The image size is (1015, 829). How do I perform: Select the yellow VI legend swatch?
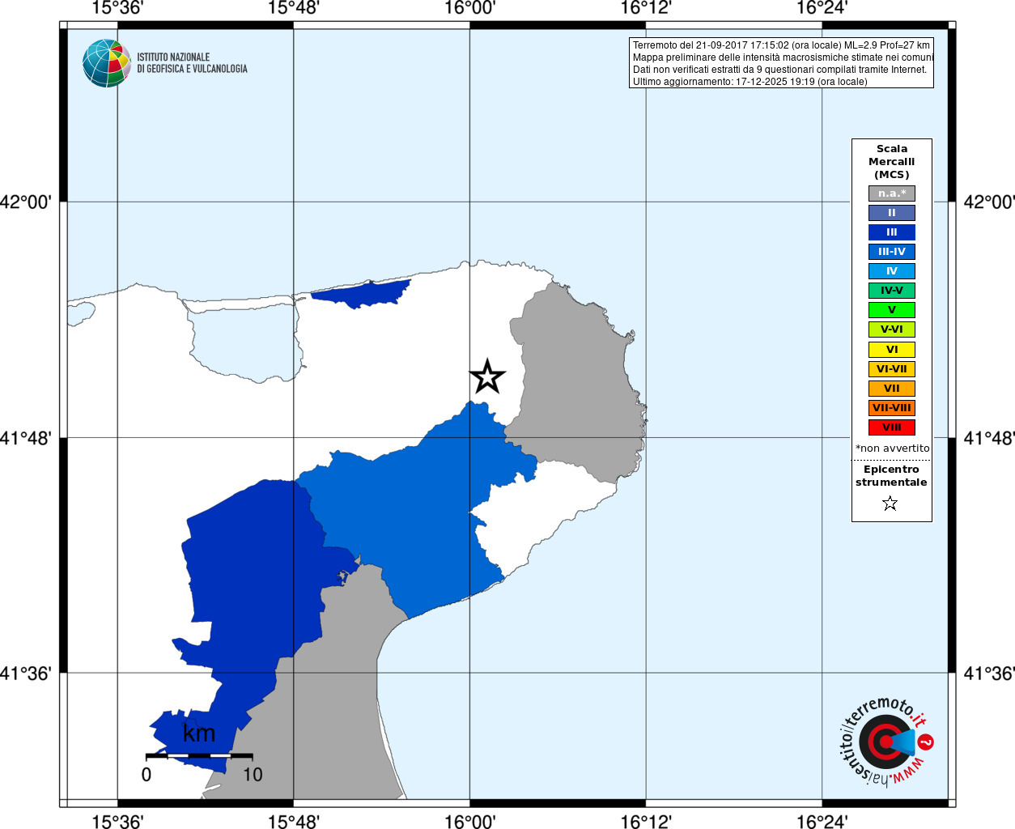tap(892, 350)
